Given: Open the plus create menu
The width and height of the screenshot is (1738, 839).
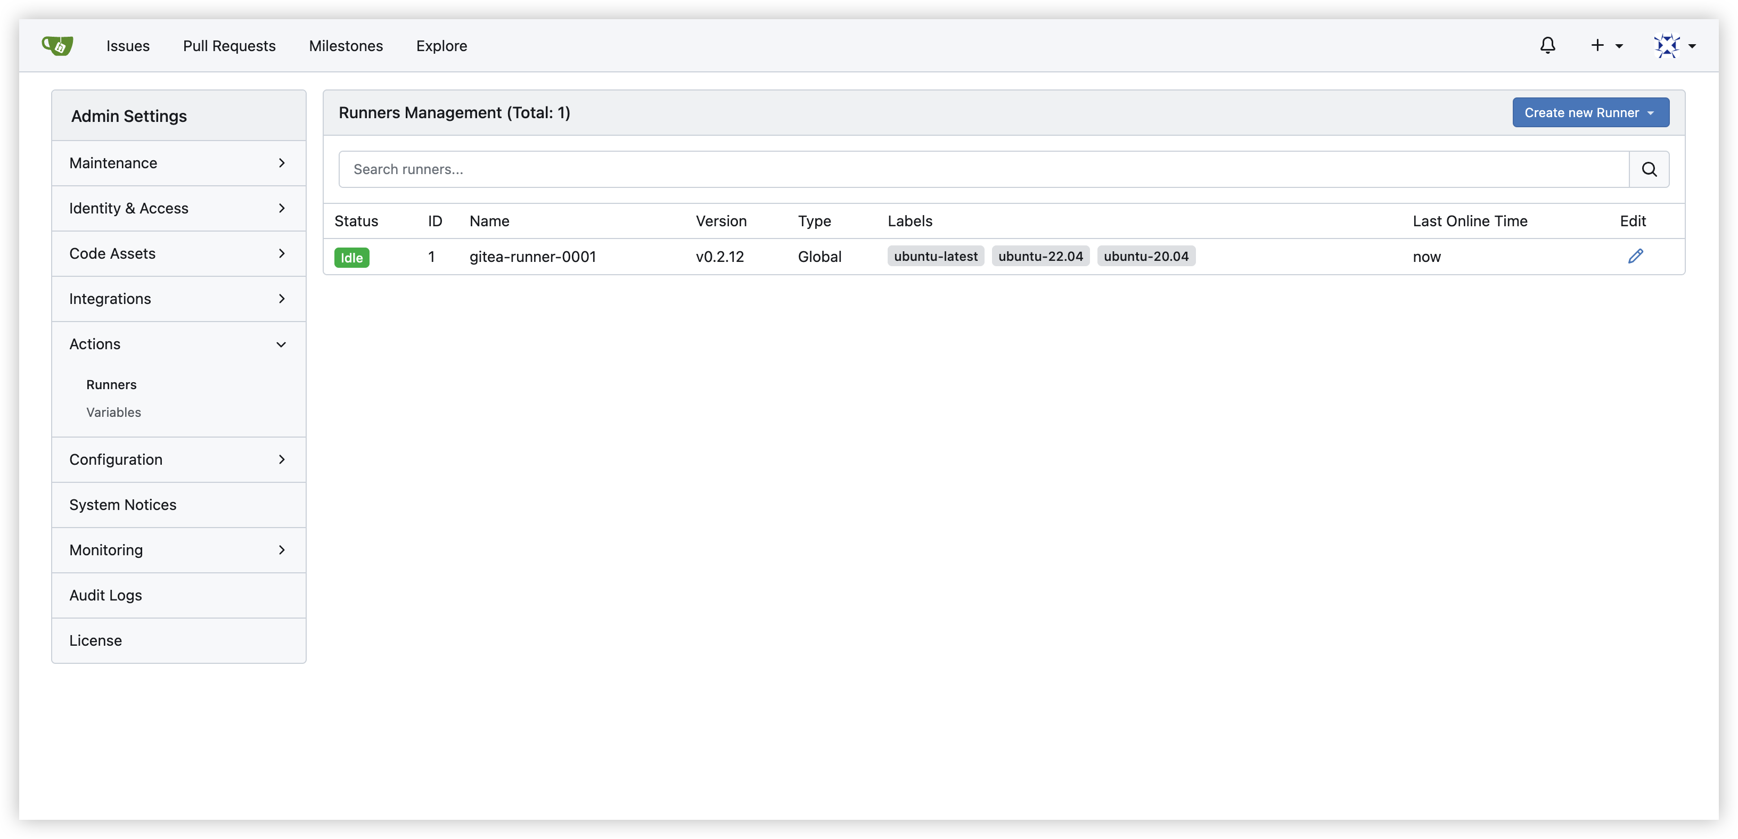Looking at the screenshot, I should point(1606,45).
